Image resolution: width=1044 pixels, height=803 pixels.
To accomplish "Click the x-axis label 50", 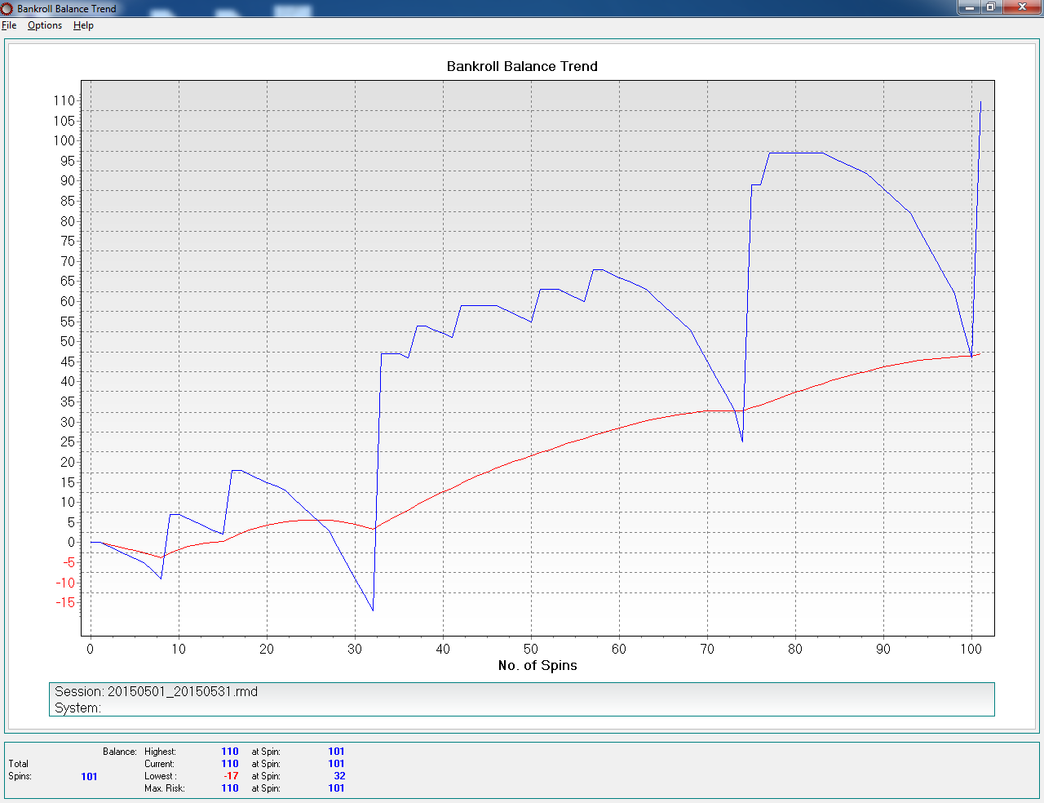I will click(x=531, y=649).
